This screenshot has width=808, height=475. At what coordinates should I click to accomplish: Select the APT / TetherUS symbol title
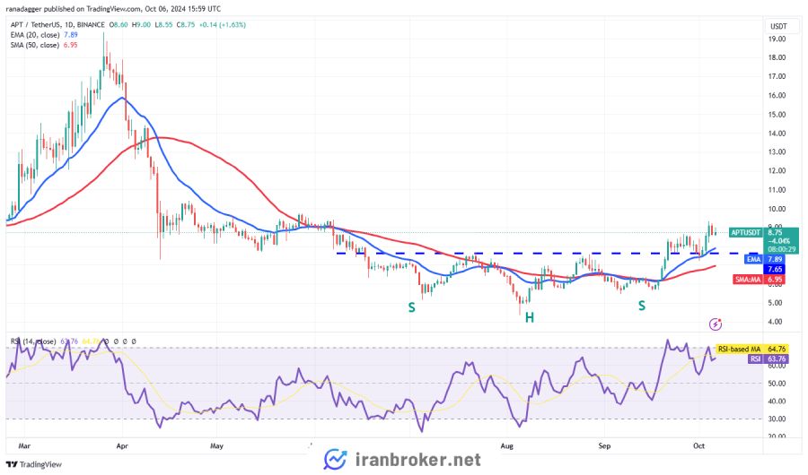(57, 25)
